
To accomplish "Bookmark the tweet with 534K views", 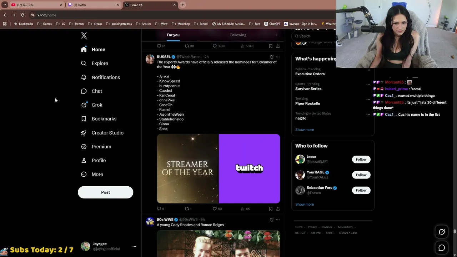I will pyautogui.click(x=271, y=46).
